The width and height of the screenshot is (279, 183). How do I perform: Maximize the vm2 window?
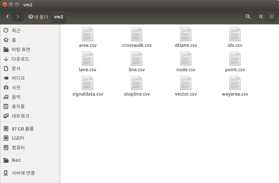point(17,5)
